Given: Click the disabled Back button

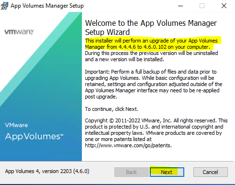Looking at the screenshot, I should pyautogui.click(x=131, y=172).
